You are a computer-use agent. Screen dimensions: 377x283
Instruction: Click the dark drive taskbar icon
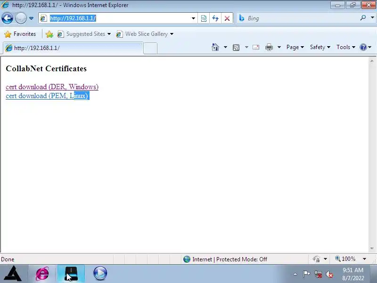point(71,274)
